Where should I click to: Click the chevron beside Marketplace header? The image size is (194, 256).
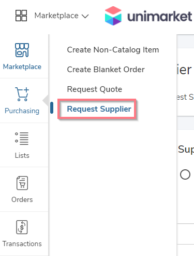[85, 16]
